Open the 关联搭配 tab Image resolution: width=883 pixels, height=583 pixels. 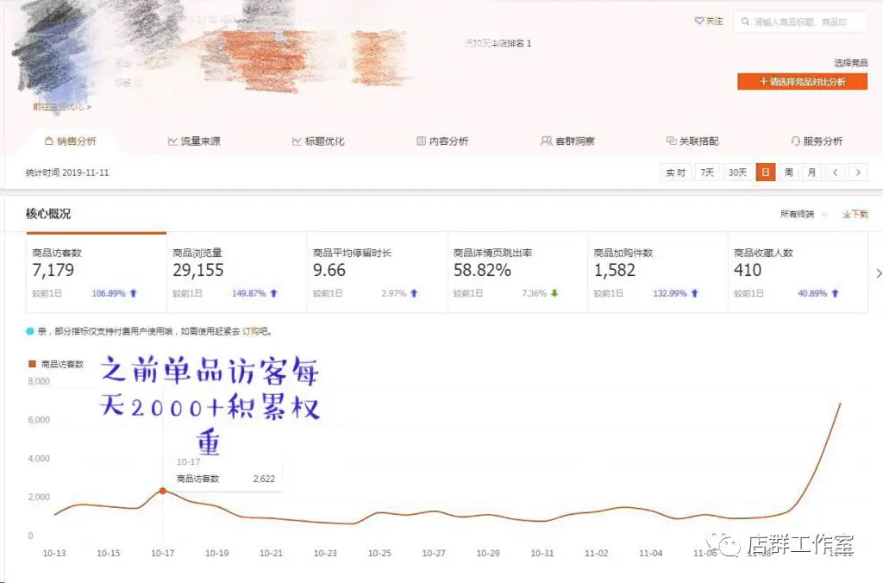pos(692,141)
